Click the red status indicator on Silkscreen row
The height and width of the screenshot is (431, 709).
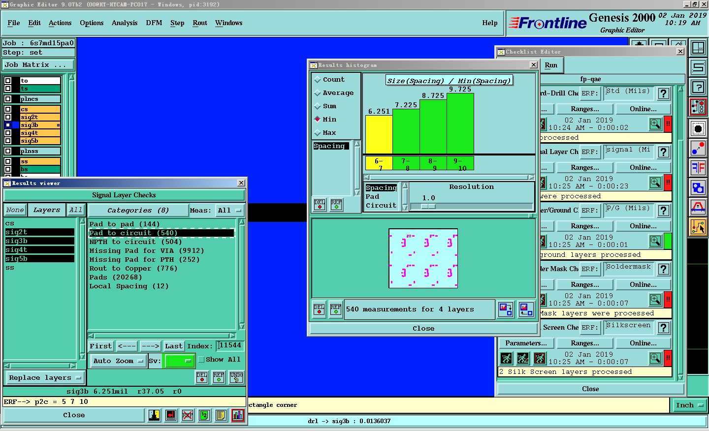click(x=668, y=358)
